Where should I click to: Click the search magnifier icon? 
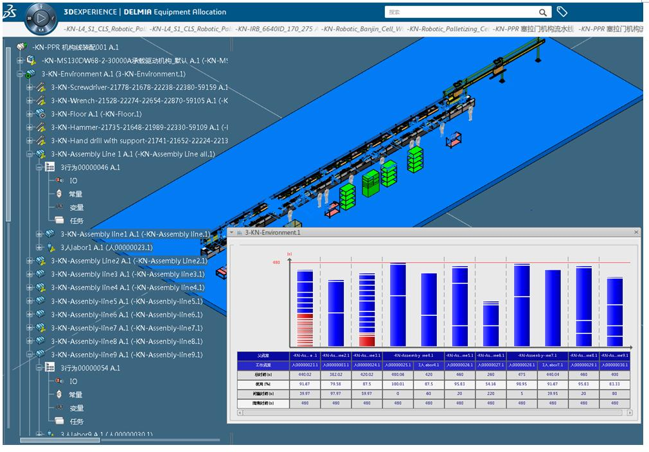pos(543,12)
